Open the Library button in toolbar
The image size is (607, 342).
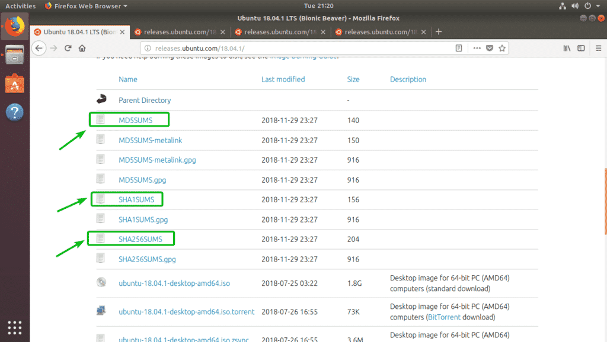(x=567, y=49)
